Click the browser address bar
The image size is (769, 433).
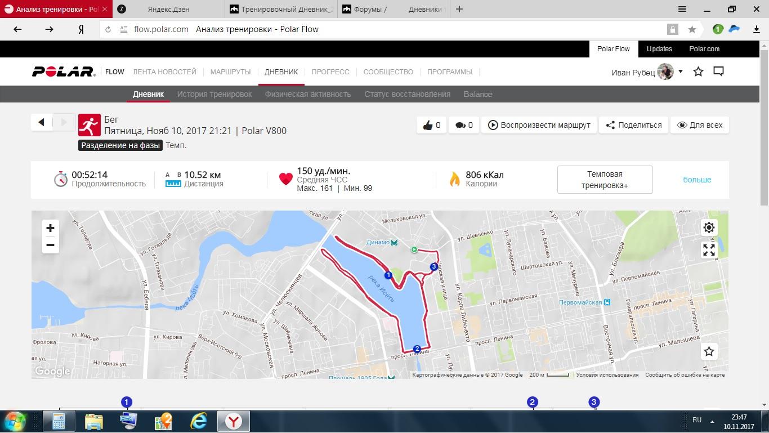pyautogui.click(x=394, y=29)
